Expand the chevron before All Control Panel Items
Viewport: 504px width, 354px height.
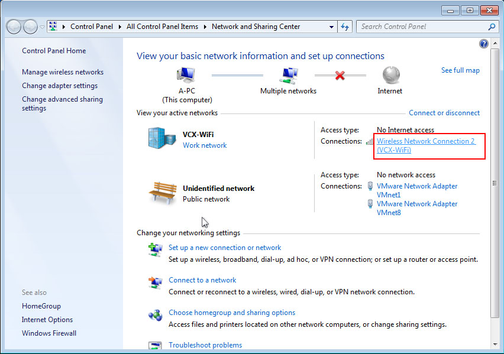(x=120, y=27)
